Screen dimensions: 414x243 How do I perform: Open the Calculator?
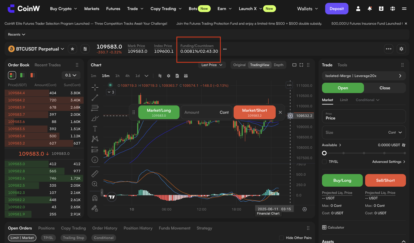click(x=333, y=227)
